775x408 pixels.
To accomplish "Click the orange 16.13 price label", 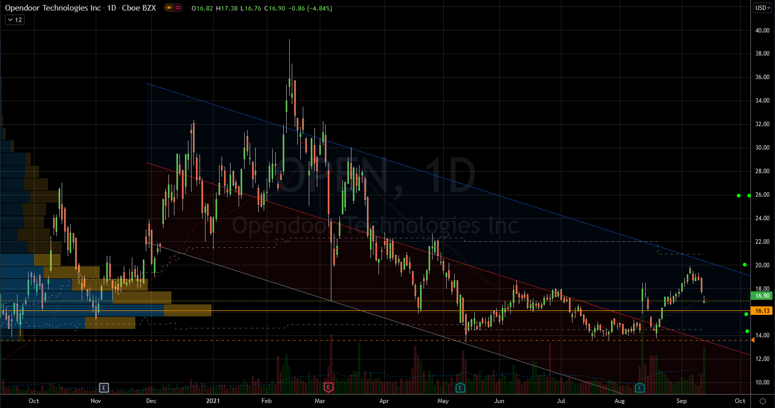I will point(762,311).
